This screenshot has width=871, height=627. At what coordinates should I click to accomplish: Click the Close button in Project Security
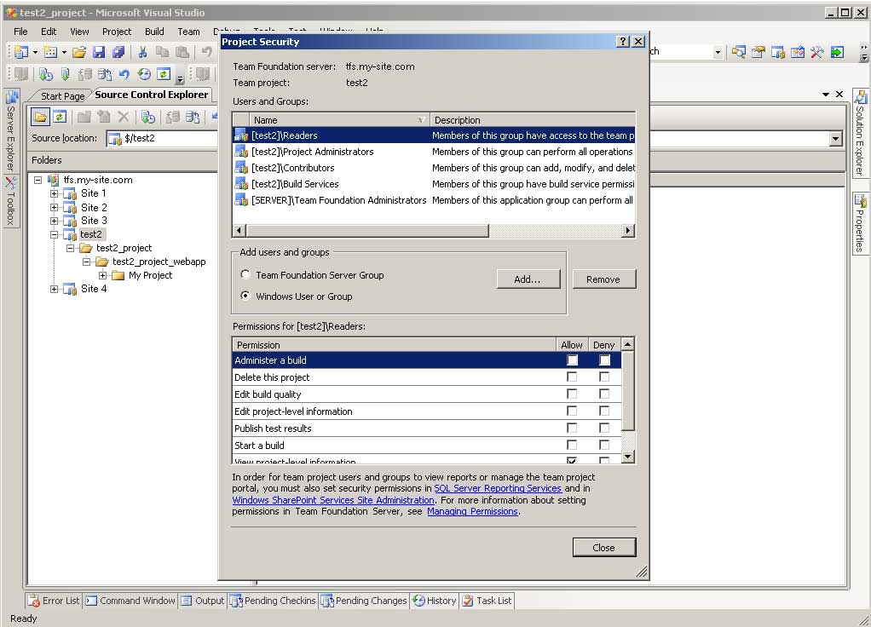coord(603,548)
